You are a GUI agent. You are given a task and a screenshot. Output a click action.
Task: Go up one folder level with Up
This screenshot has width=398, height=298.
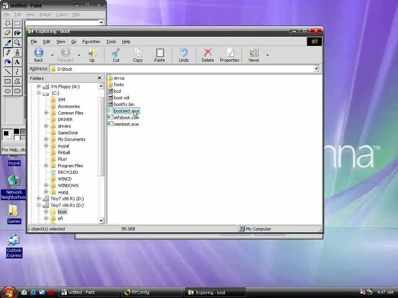[x=92, y=55]
